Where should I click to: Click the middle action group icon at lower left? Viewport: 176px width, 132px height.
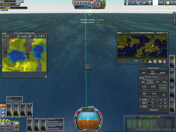point(3,112)
